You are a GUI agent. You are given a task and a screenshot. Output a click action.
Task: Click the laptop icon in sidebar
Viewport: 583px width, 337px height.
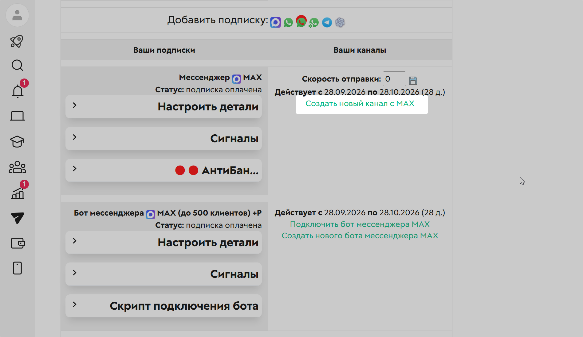click(x=17, y=116)
